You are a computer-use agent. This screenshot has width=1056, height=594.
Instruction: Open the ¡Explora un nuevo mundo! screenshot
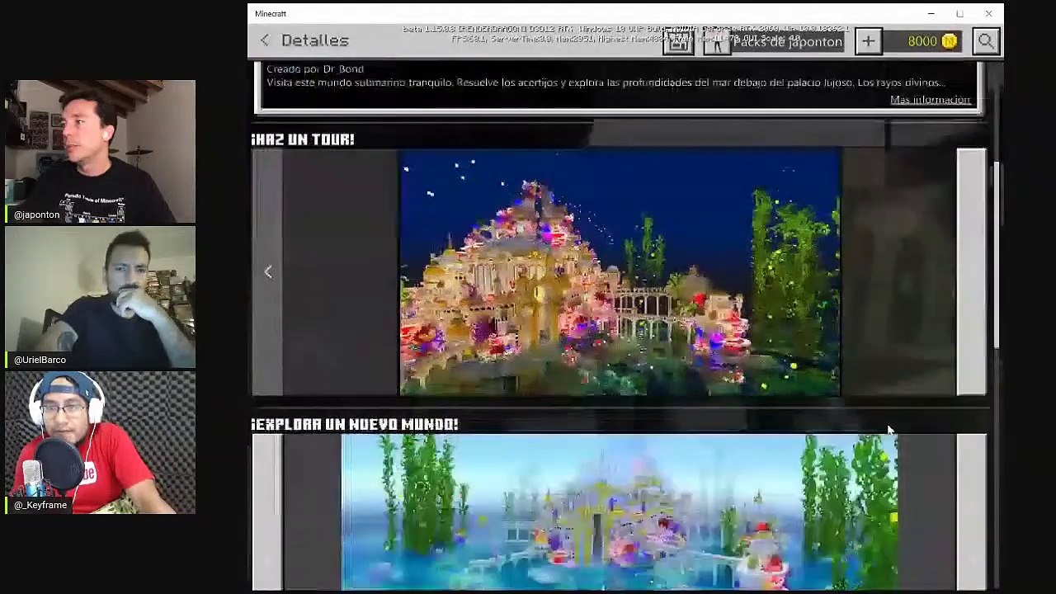[620, 512]
